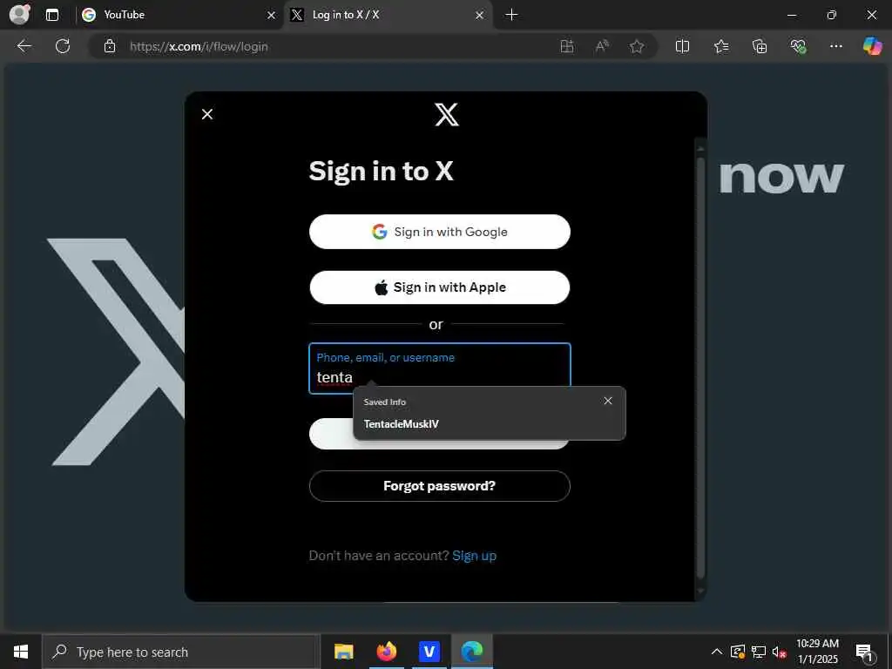Close the Sign in to X dialog
This screenshot has width=892, height=669.
207,114
